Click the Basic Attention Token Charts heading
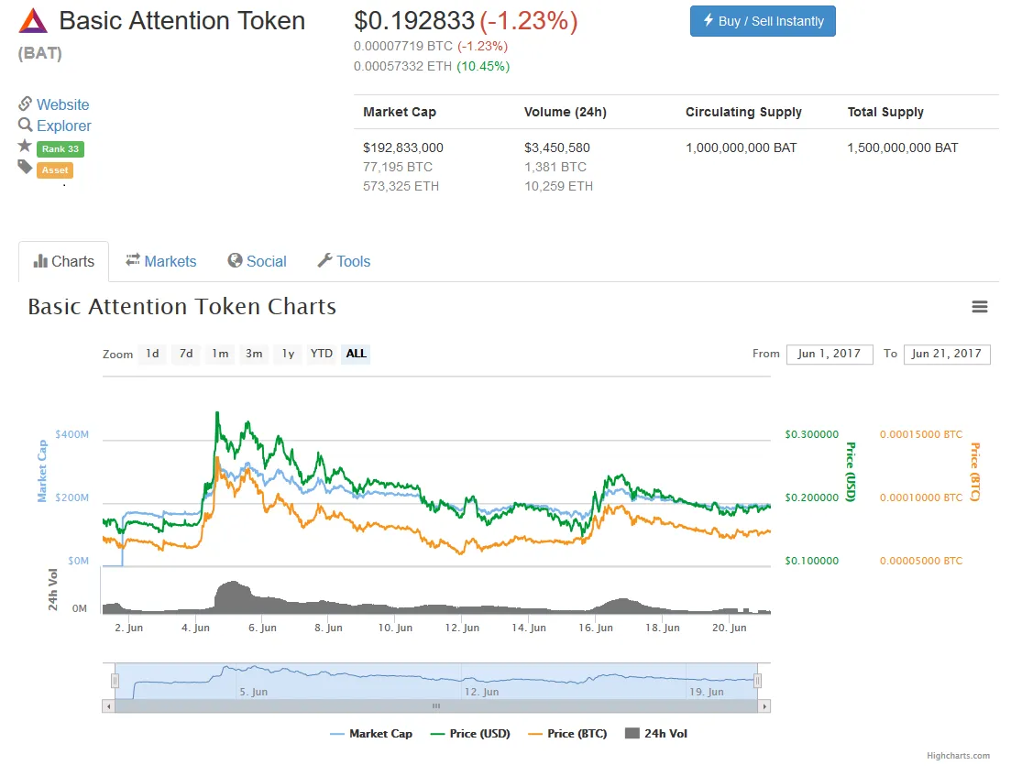This screenshot has height=776, width=1011. tap(181, 307)
